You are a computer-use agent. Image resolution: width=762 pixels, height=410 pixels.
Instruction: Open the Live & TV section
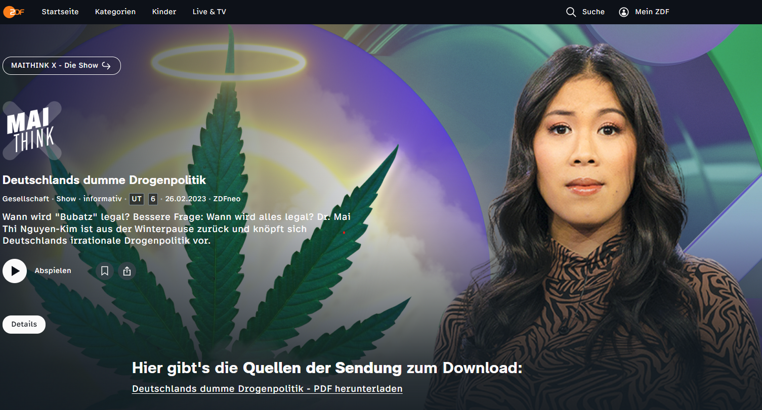[209, 12]
